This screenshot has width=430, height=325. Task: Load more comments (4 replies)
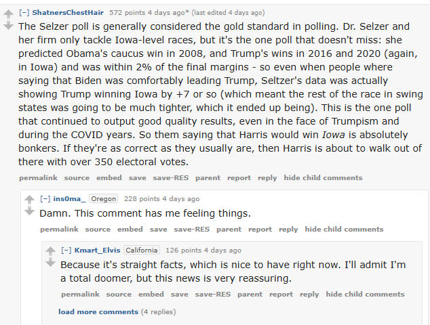[x=98, y=311]
